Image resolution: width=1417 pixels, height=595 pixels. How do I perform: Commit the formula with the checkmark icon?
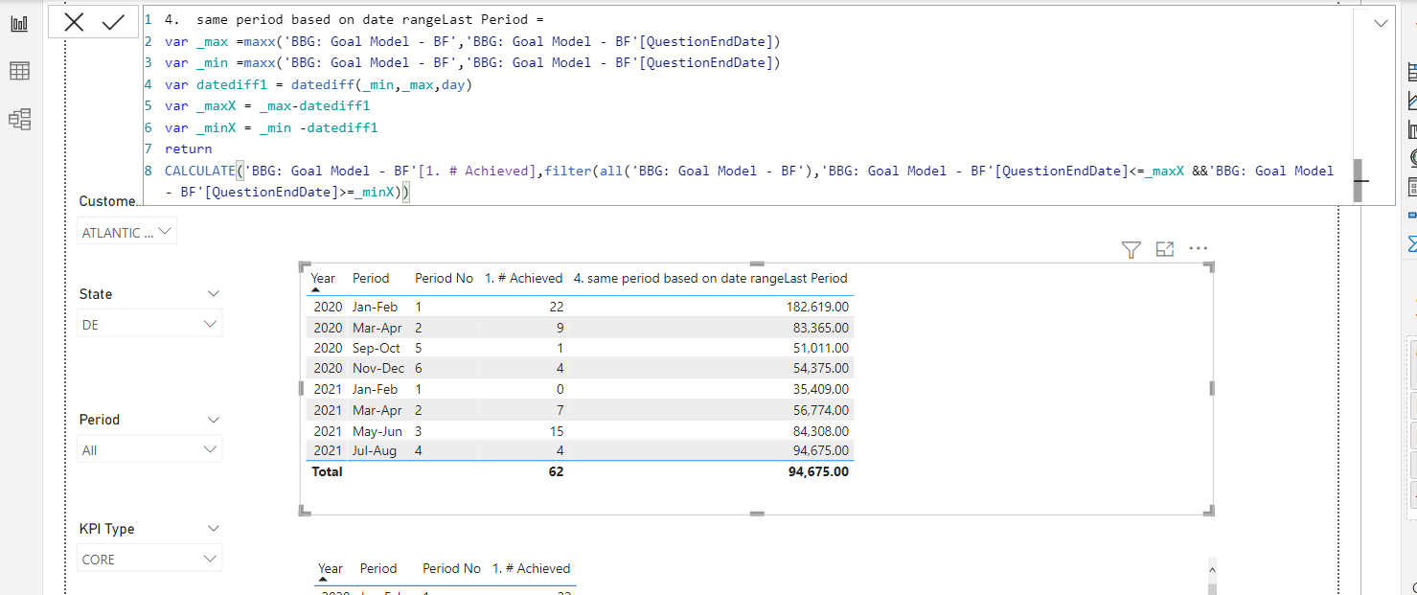coord(113,22)
